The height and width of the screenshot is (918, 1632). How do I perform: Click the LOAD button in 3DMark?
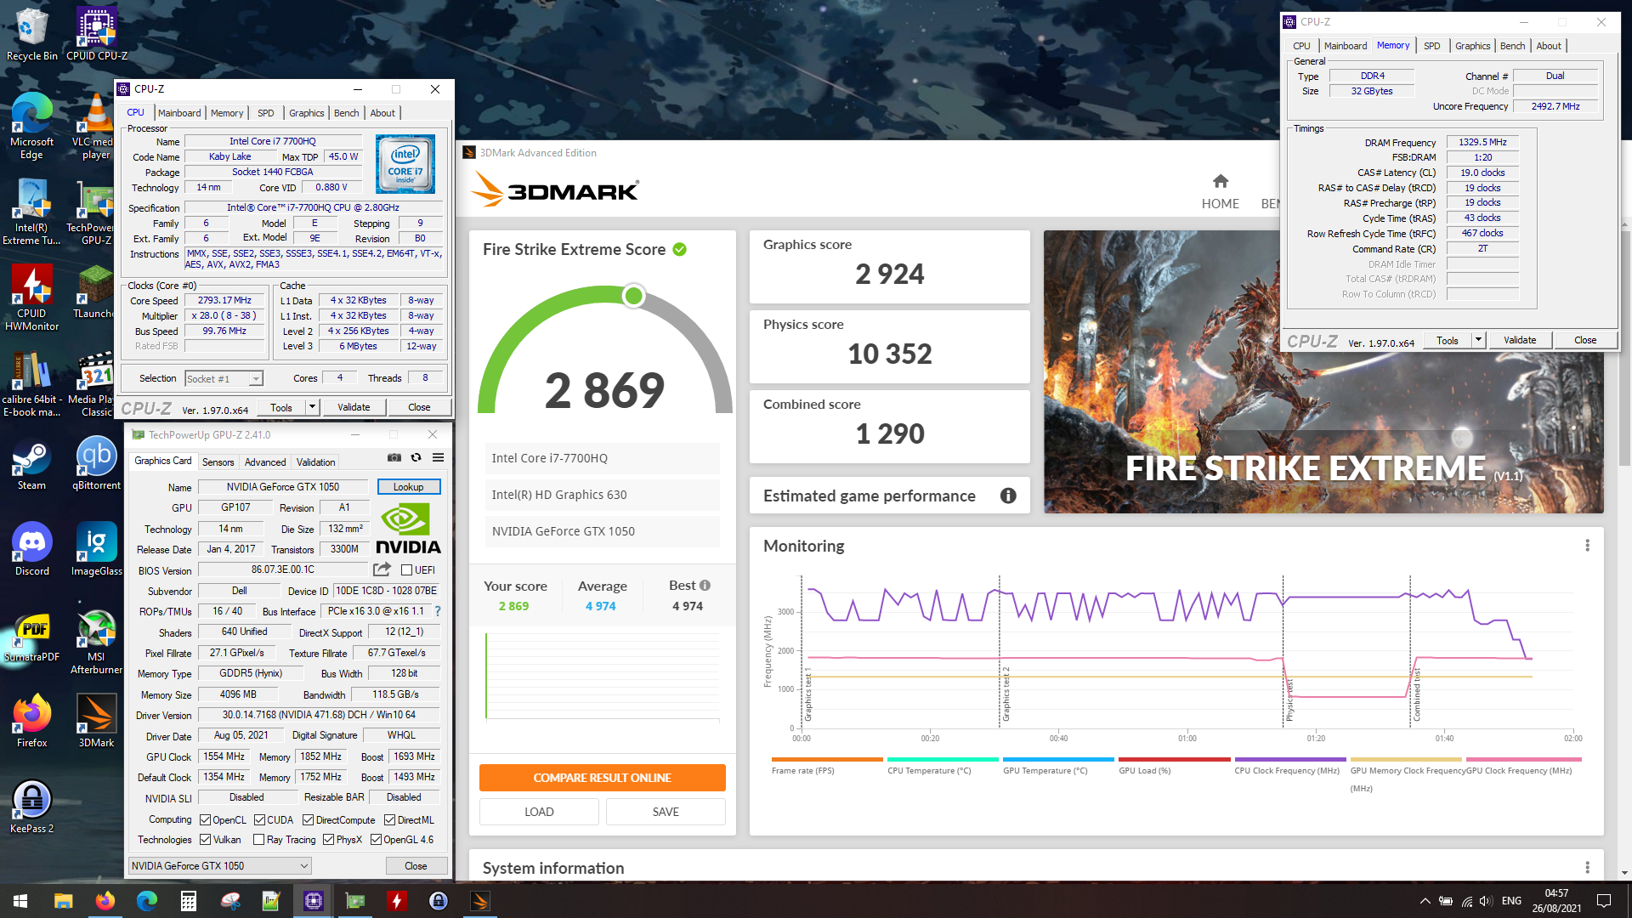tap(539, 812)
